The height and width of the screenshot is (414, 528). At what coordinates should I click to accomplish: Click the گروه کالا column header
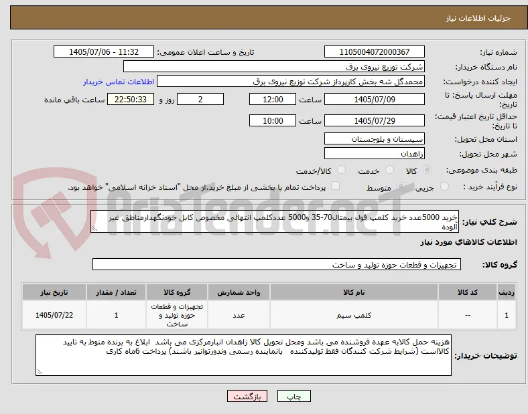(177, 292)
